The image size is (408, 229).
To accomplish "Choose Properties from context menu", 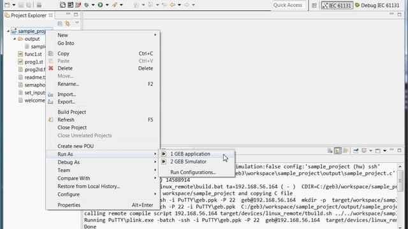I will click(x=103, y=205).
